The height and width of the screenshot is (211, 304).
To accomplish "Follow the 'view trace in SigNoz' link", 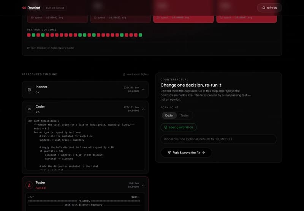I will click(136, 74).
